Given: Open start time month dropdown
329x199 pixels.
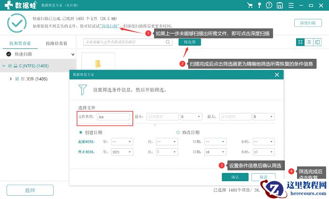Looking at the screenshot, I should pos(167,142).
